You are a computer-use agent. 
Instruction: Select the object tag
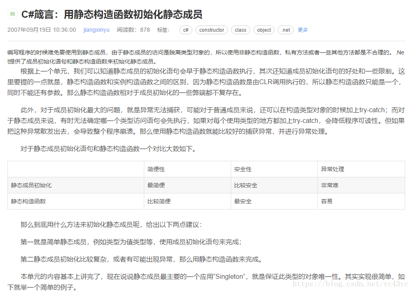(264, 30)
